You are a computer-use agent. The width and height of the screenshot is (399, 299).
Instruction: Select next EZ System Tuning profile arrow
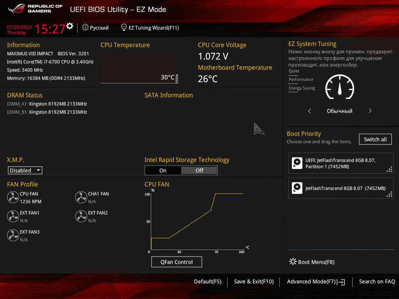click(370, 111)
